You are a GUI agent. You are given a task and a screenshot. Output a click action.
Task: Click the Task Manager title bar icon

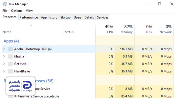coord(5,4)
